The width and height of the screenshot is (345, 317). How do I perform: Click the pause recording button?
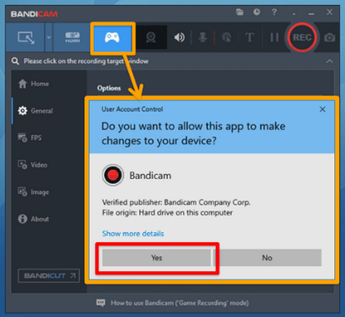pyautogui.click(x=274, y=37)
